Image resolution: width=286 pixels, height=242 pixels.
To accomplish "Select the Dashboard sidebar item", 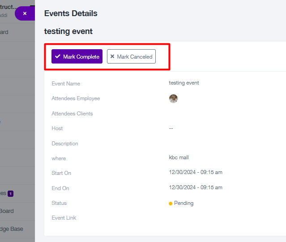I will [x=4, y=32].
